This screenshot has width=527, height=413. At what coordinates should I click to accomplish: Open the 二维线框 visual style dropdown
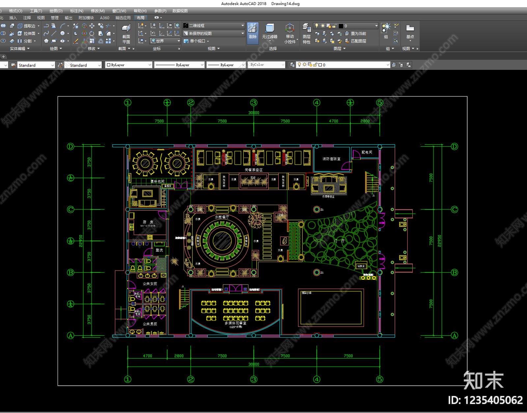[x=213, y=26]
